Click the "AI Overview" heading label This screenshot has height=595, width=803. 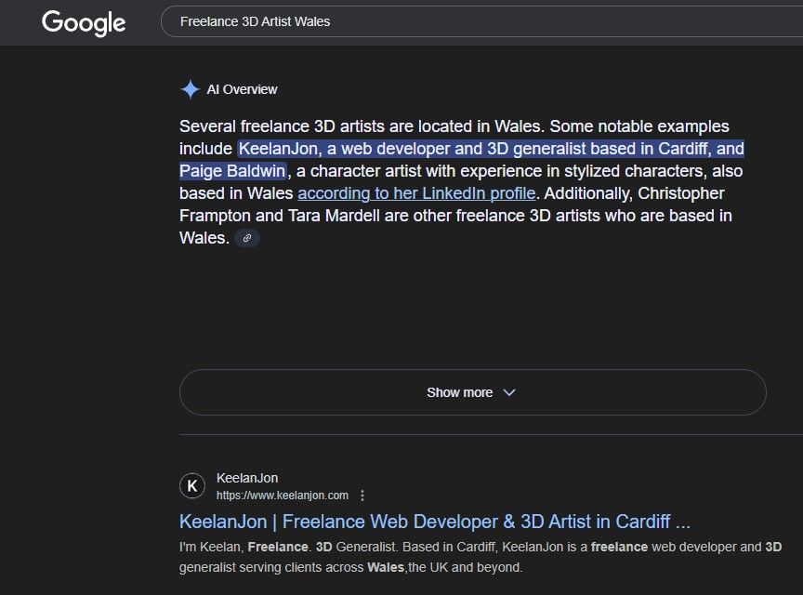point(242,89)
